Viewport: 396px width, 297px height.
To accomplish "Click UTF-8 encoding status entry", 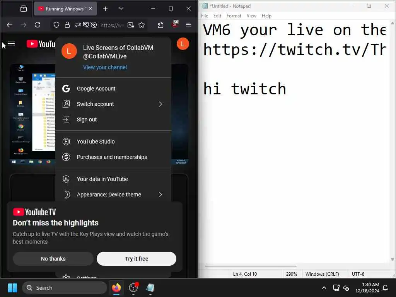I will click(x=358, y=274).
